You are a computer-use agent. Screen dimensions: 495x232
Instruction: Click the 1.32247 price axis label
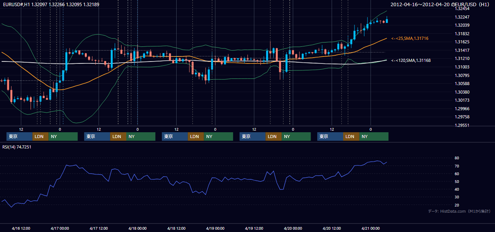pyautogui.click(x=462, y=17)
